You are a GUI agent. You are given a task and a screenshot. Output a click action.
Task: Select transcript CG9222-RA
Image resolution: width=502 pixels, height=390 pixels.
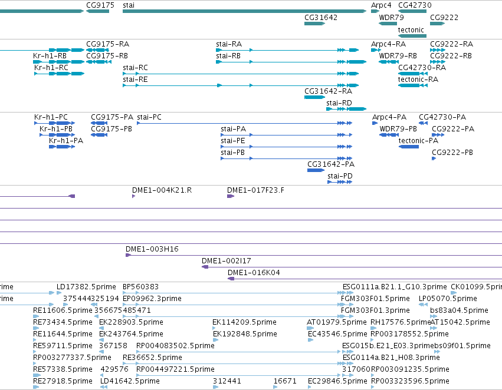click(438, 50)
